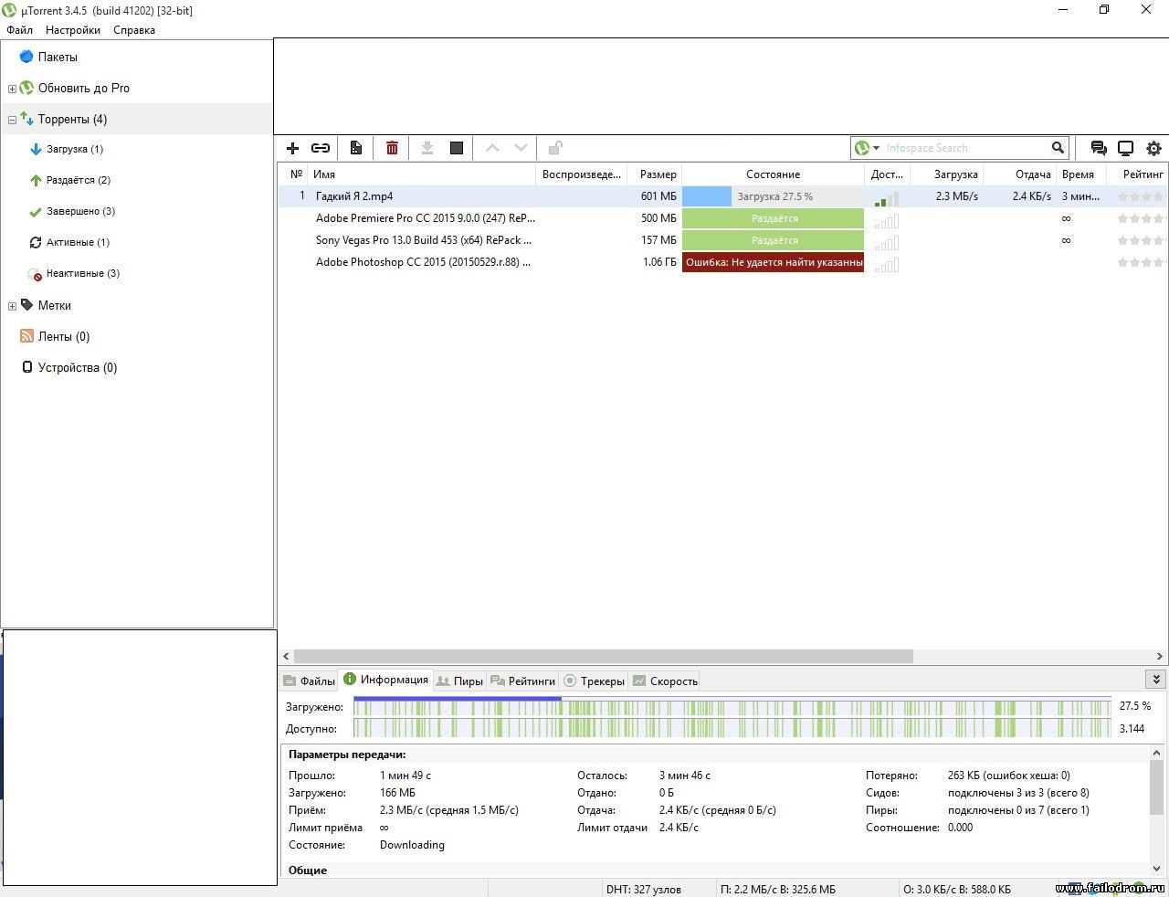Switch to the Пиры tab

pyautogui.click(x=459, y=681)
